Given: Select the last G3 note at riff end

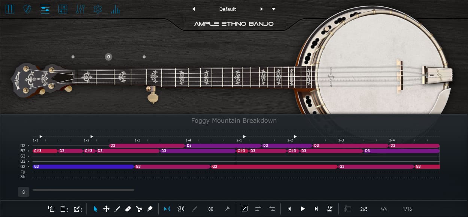Looking at the screenshot, I should pyautogui.click(x=427, y=166).
